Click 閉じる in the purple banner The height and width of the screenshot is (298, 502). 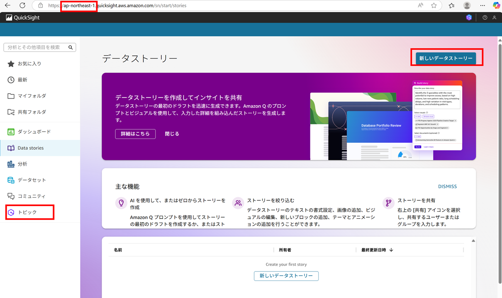[172, 134]
